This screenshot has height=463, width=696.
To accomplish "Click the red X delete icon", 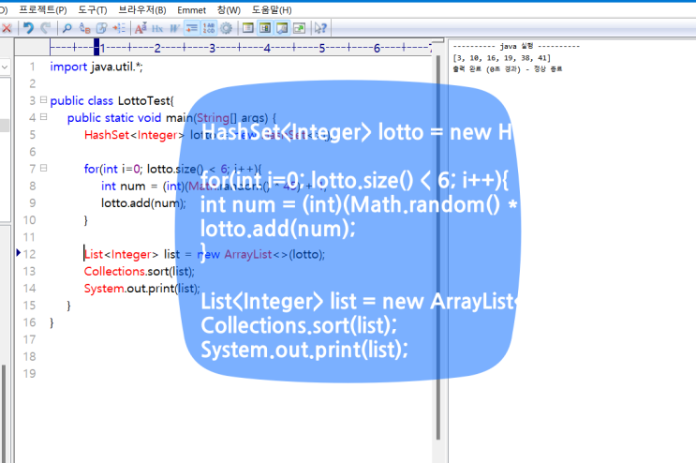I will click(x=7, y=28).
